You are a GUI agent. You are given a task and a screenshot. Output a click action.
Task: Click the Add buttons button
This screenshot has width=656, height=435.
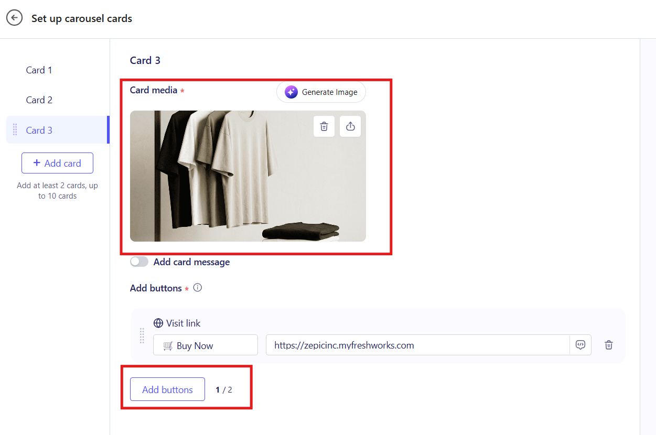pos(167,389)
